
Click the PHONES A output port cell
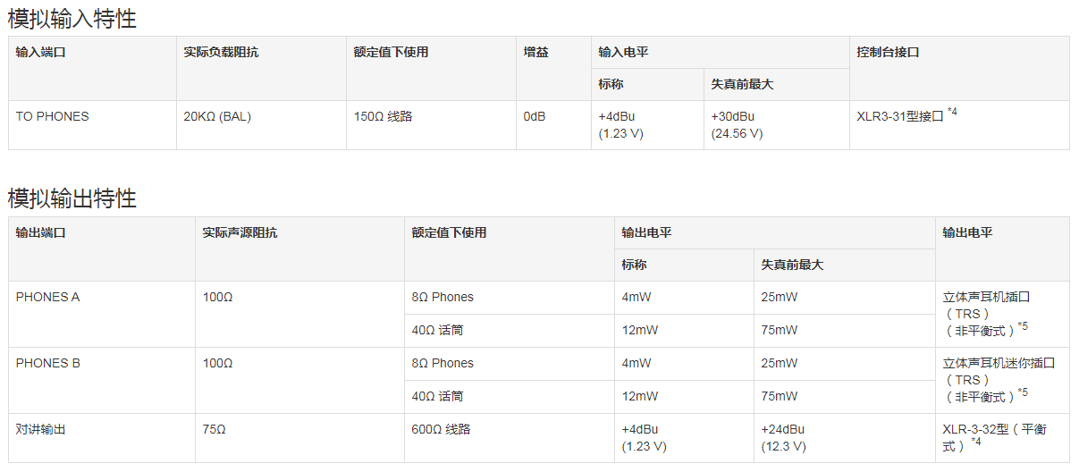pos(47,297)
